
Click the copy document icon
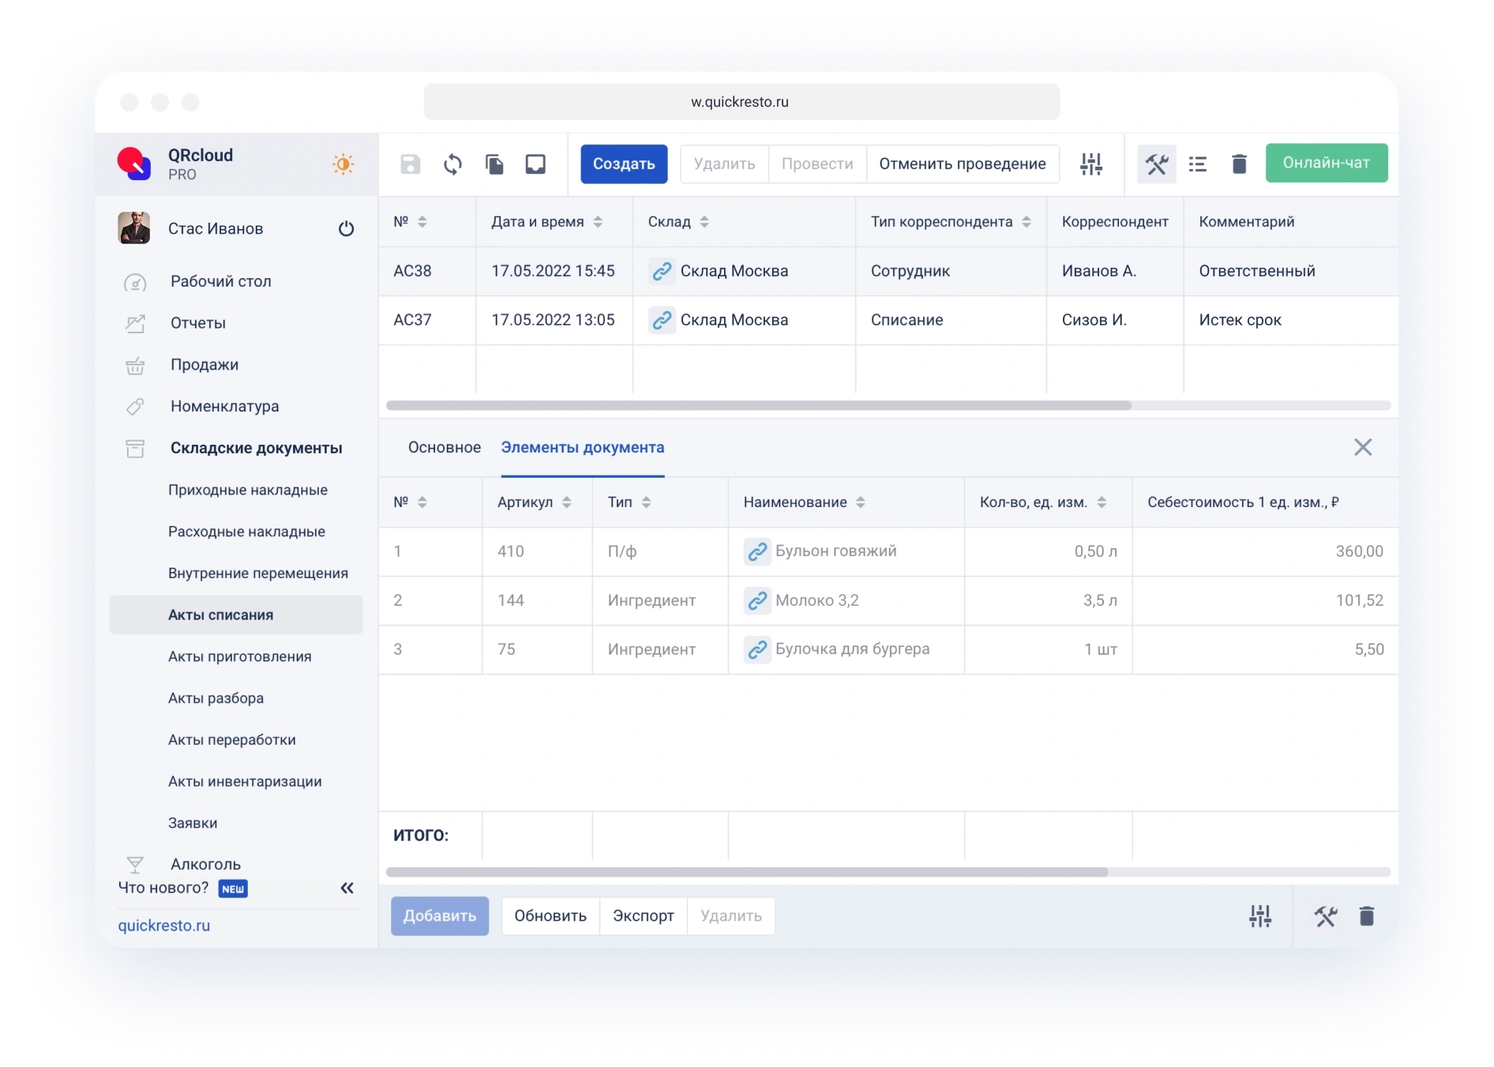[x=494, y=164]
